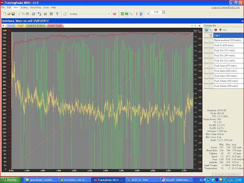
Task: Open the Zoom menu
Action: point(46,7)
